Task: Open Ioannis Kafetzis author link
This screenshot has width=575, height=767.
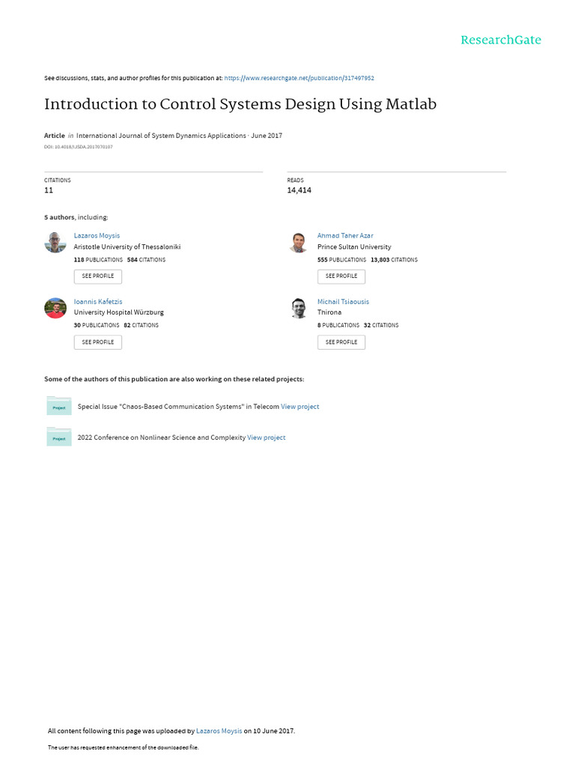Action: tap(98, 302)
